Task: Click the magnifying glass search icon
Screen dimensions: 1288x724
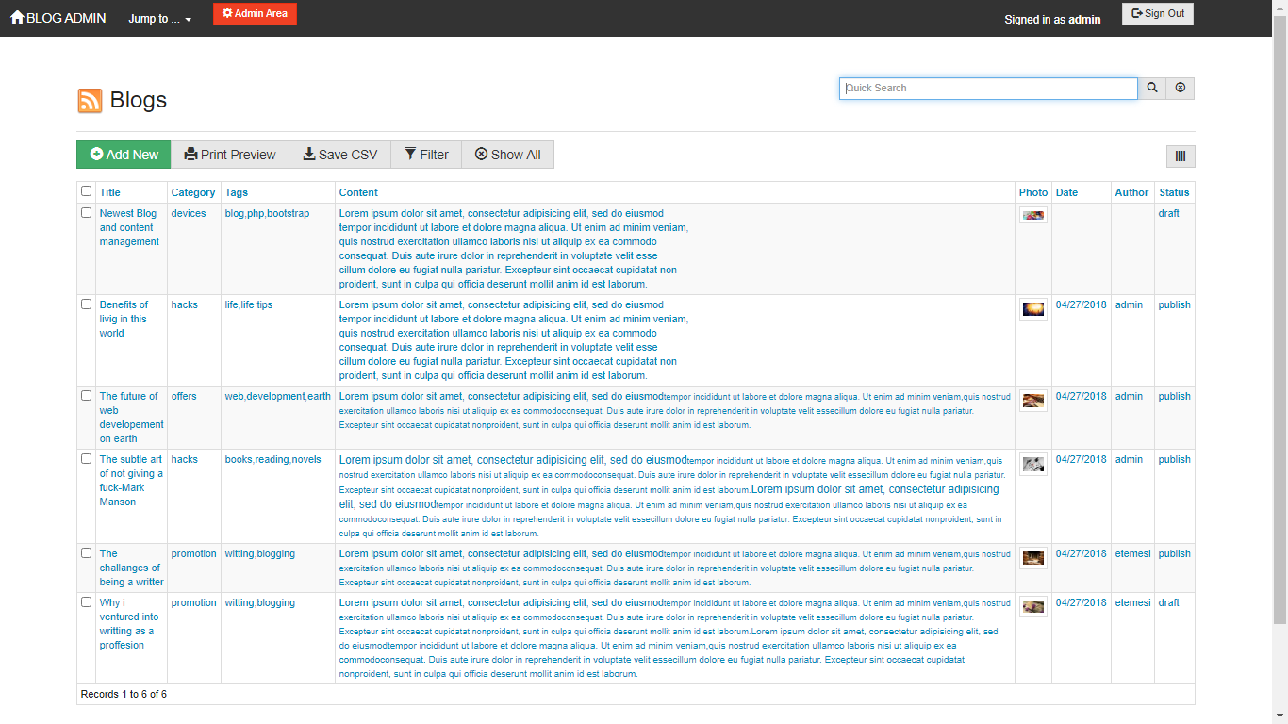Action: (1151, 88)
